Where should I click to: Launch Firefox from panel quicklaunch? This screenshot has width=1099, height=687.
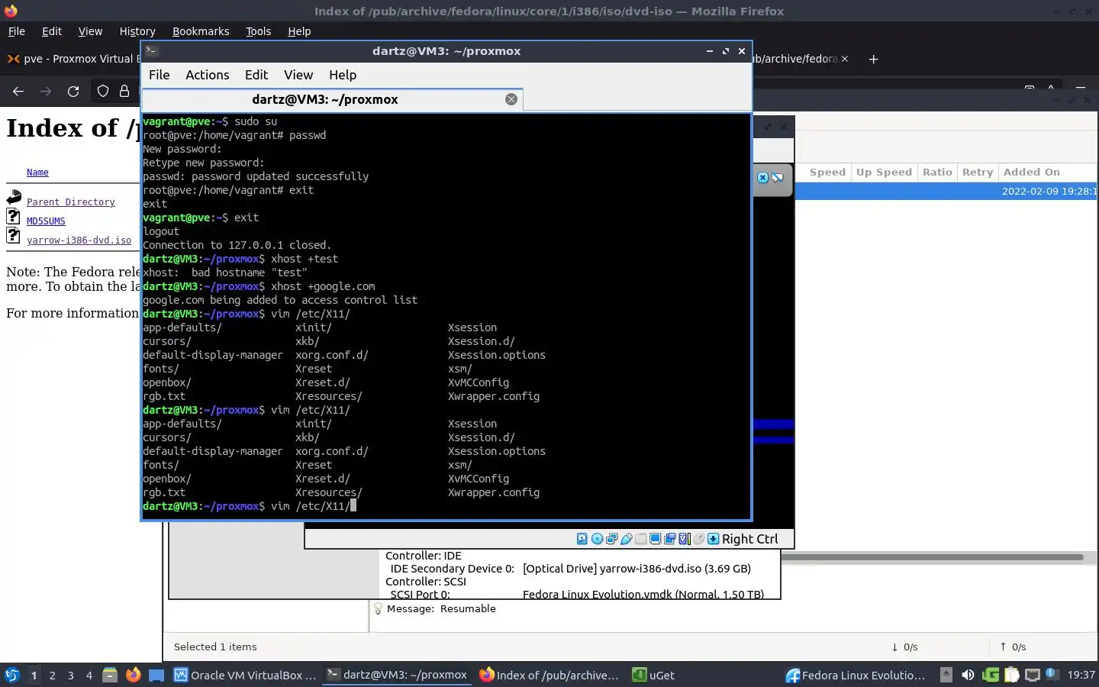pyautogui.click(x=133, y=675)
